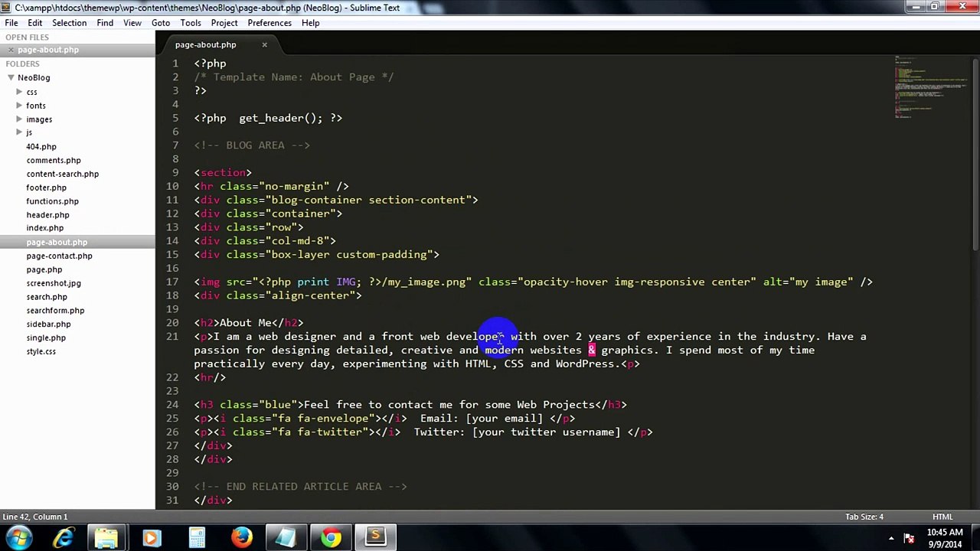This screenshot has width=980, height=551.
Task: Expand the images folder
Action: (x=19, y=119)
